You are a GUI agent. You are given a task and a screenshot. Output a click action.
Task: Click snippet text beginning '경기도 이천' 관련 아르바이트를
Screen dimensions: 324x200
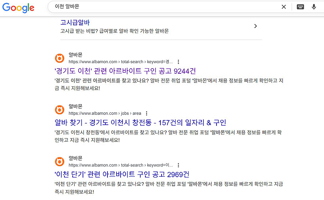click(169, 84)
